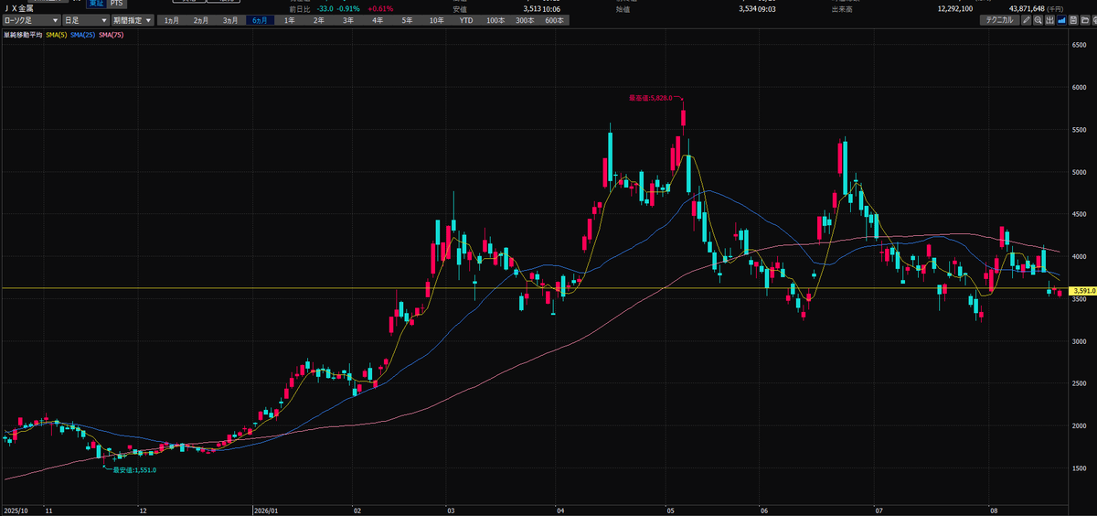Expand the 日足 interval dropdown
Image resolution: width=1097 pixels, height=516 pixels.
tap(86, 20)
